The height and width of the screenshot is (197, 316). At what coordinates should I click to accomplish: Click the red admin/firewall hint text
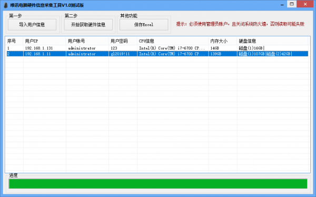pos(240,24)
